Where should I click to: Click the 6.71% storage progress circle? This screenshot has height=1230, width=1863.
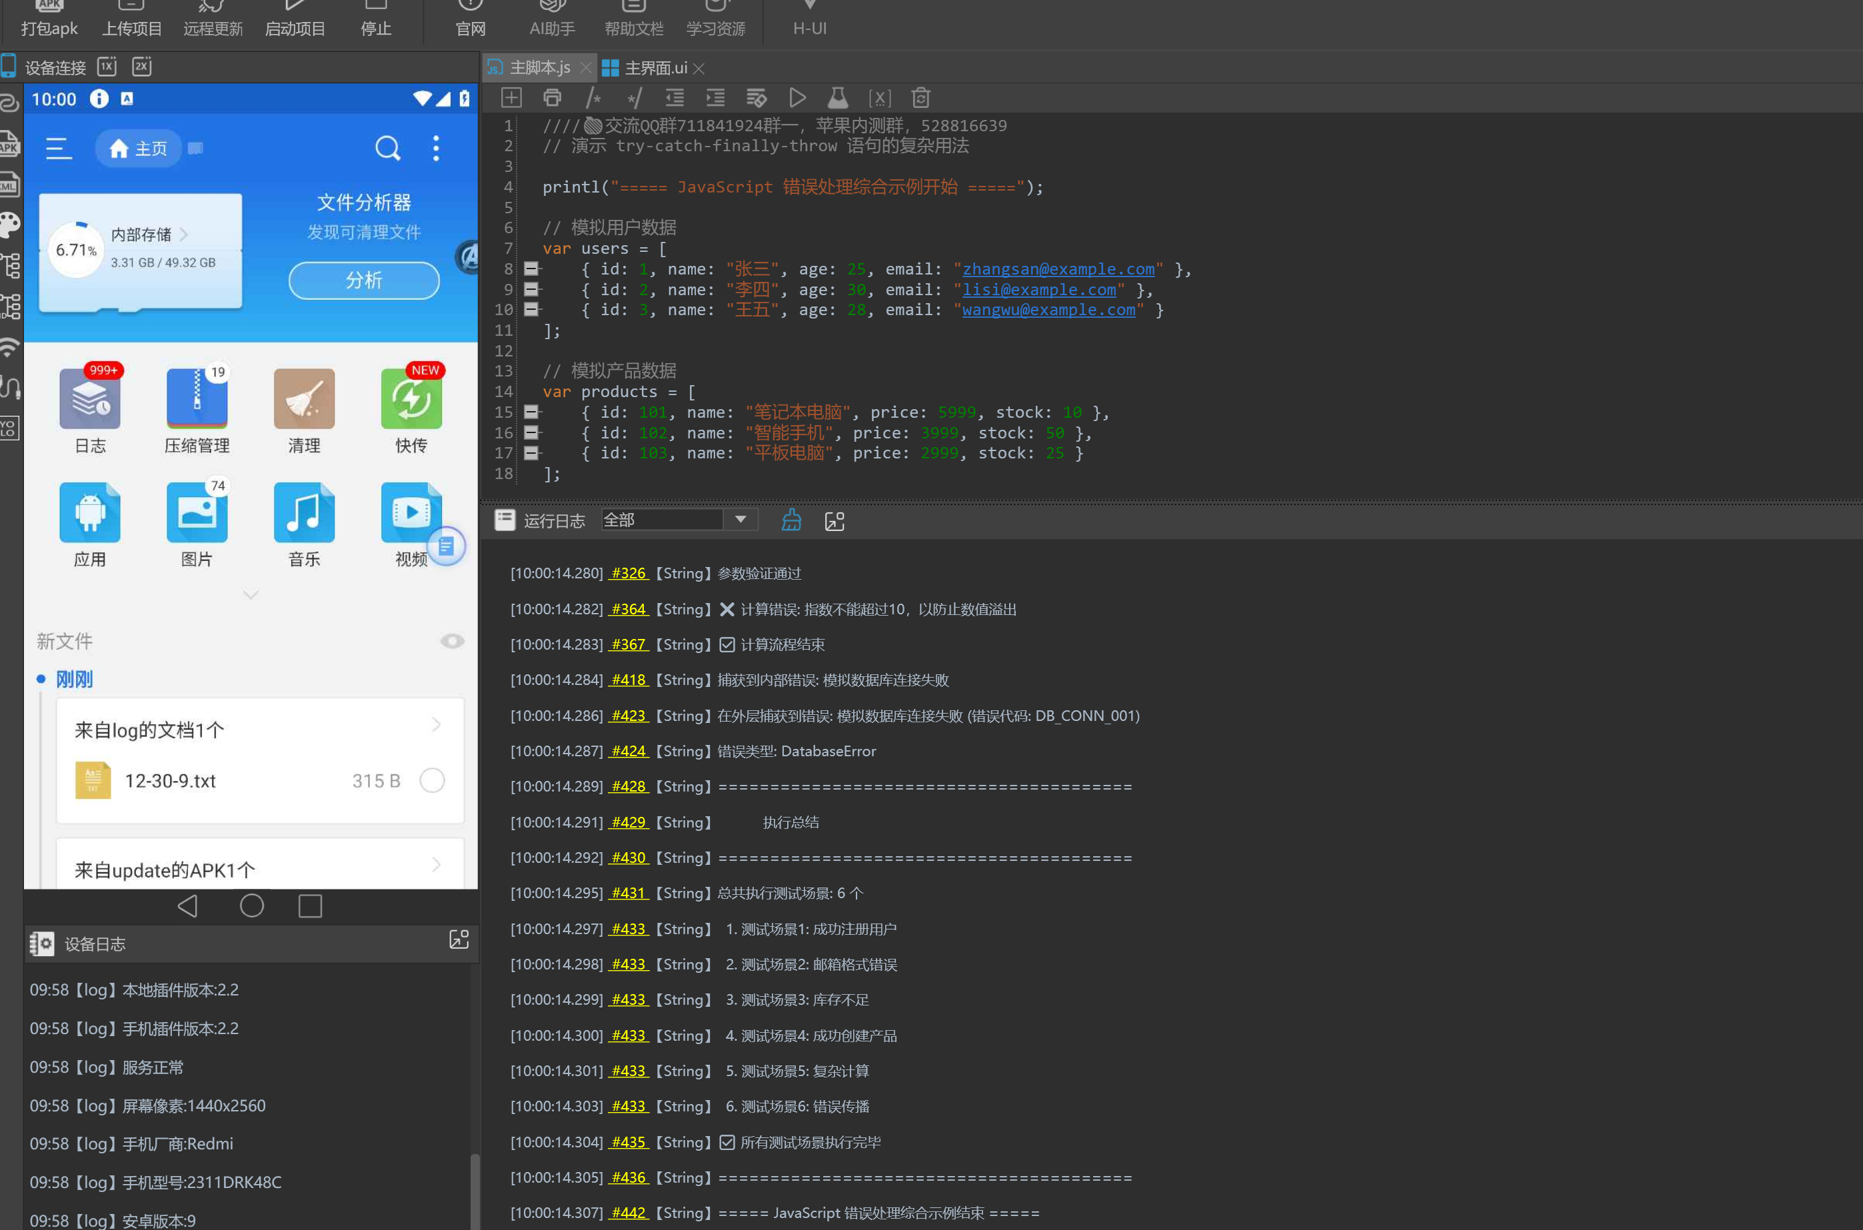tap(76, 249)
